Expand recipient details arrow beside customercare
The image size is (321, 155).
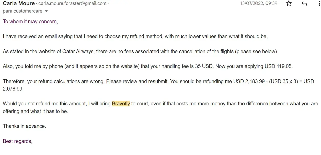tap(46, 11)
